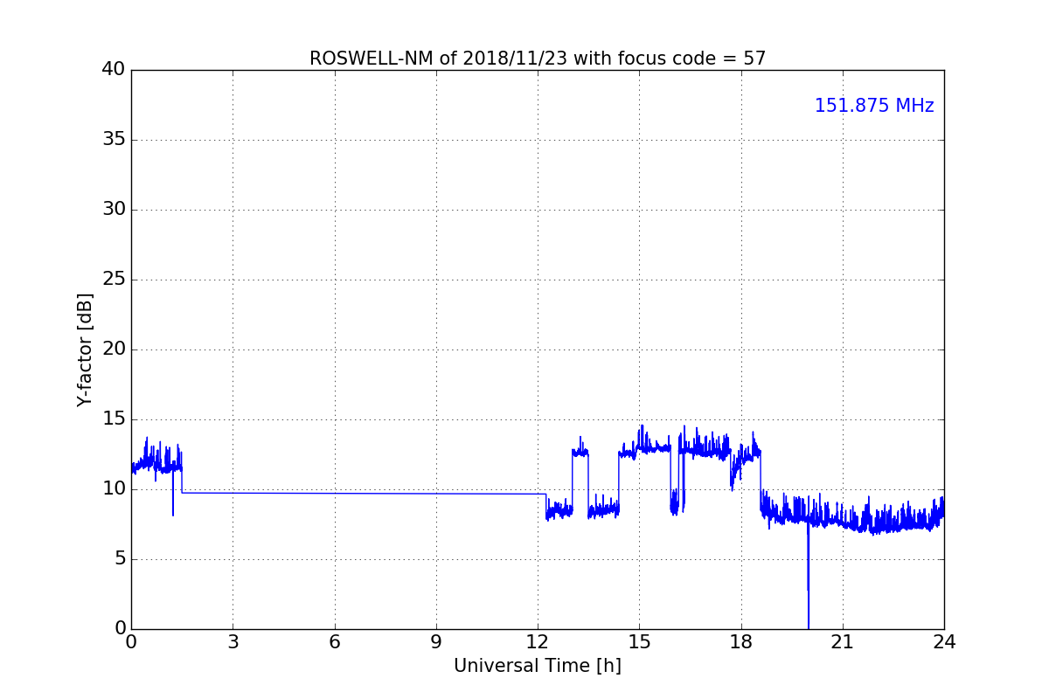Click the y-axis tick label 15
Viewport: 1049px width, 699px height.
(113, 419)
